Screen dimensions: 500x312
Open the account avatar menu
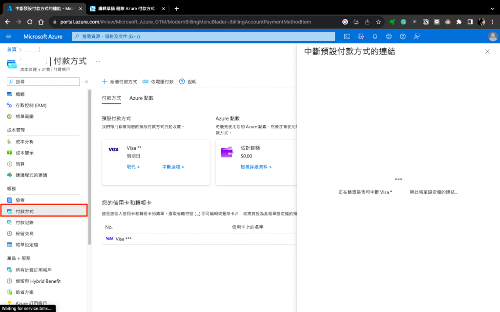tap(493, 36)
